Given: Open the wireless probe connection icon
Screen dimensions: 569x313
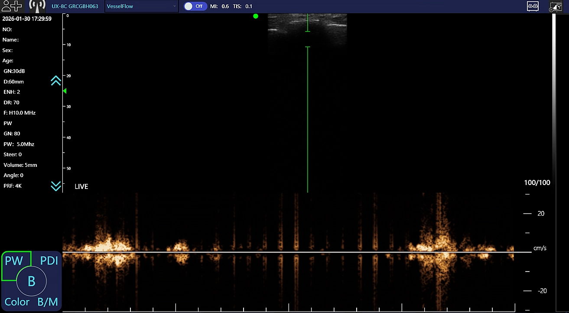Looking at the screenshot, I should pyautogui.click(x=37, y=6).
